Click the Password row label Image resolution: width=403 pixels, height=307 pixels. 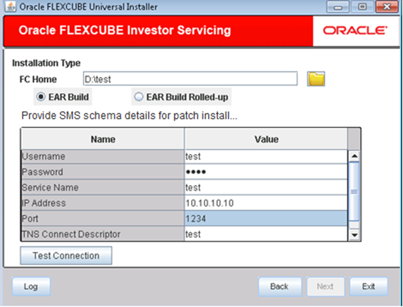[103, 172]
